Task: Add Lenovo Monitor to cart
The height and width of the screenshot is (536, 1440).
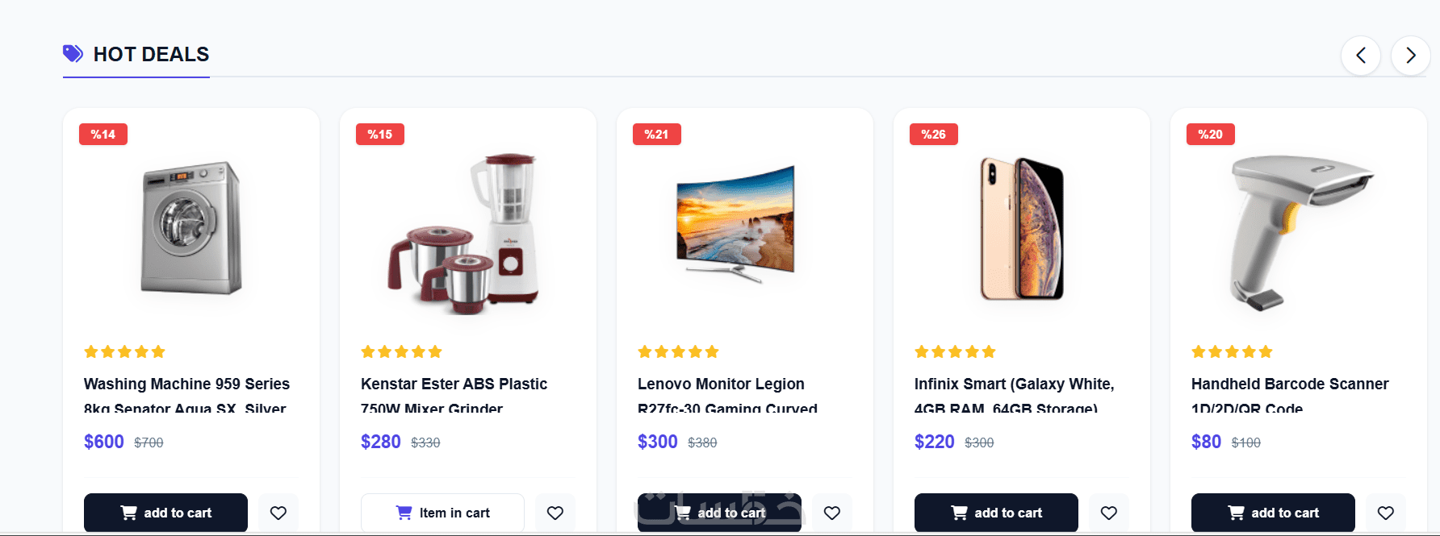Action: click(719, 513)
